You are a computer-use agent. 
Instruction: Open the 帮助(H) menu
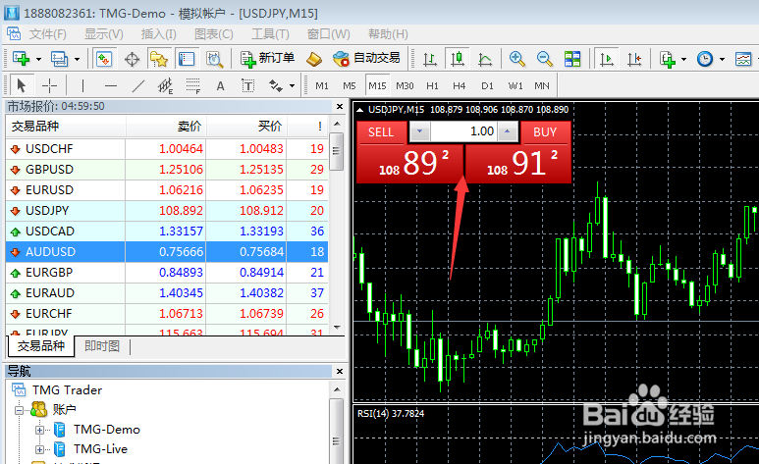[x=388, y=34]
